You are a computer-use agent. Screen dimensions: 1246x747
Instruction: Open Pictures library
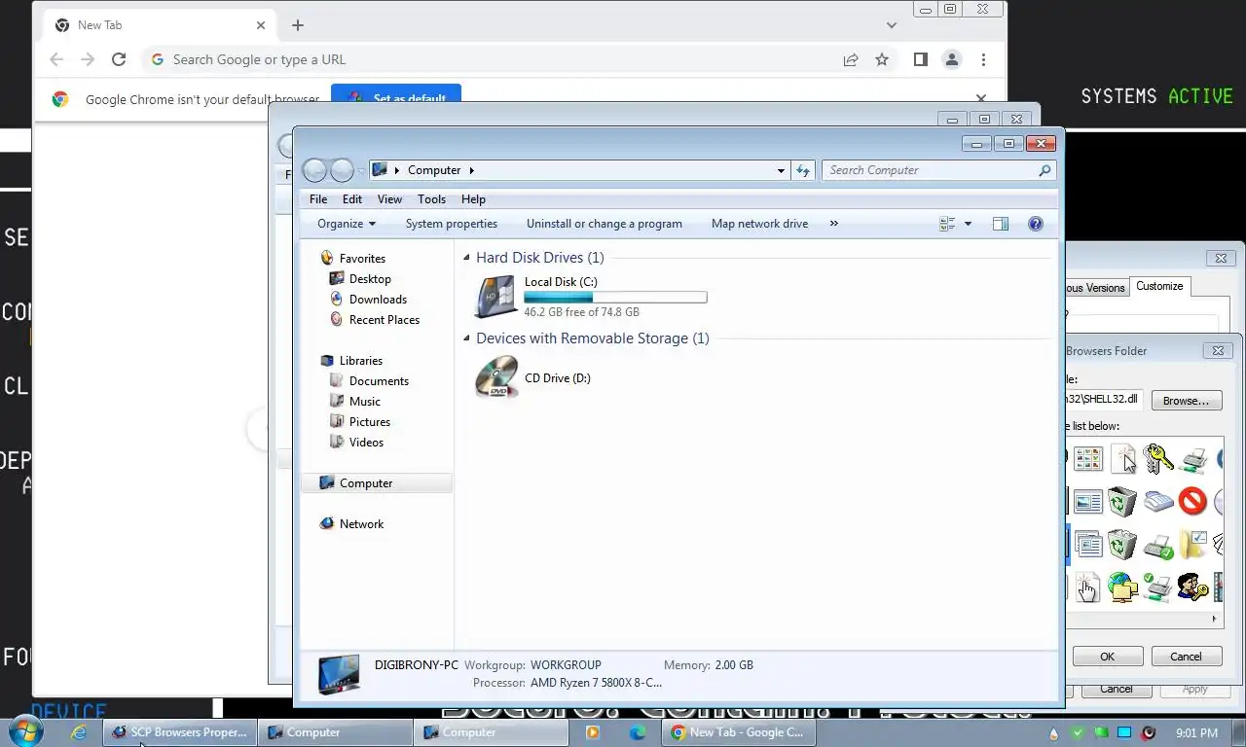tap(369, 422)
